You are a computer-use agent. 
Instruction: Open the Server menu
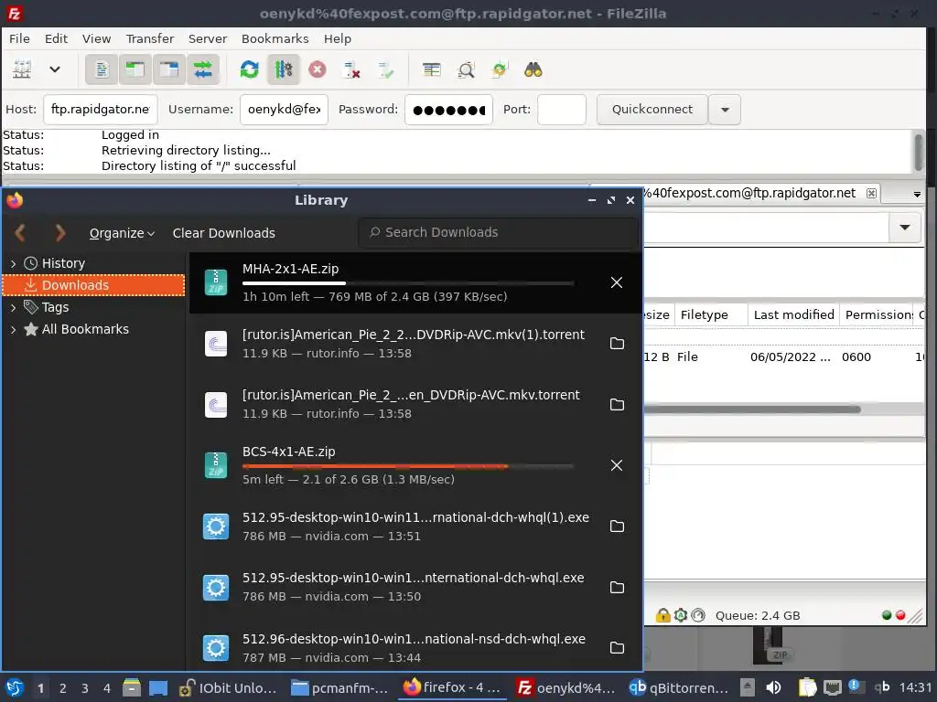(x=208, y=38)
